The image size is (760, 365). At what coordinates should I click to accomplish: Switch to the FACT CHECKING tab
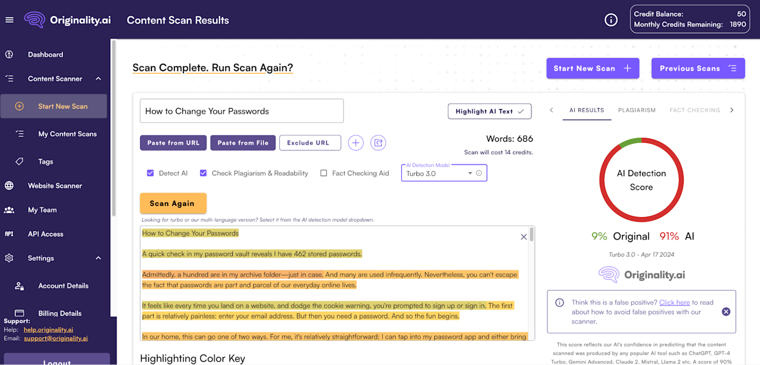694,110
